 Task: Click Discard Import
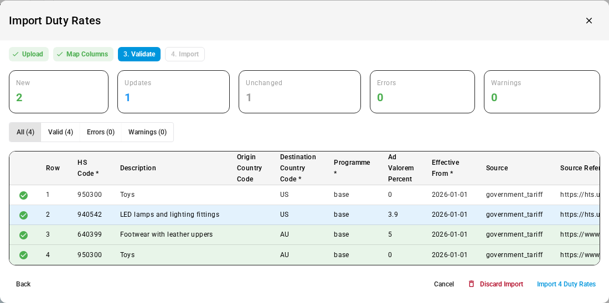[x=496, y=284]
